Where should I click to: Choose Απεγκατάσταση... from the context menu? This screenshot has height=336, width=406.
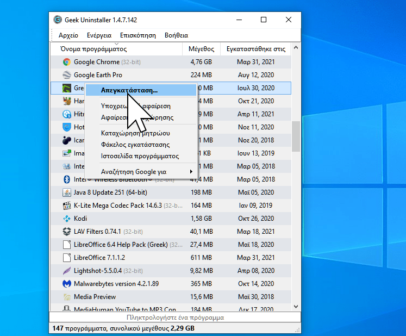click(141, 90)
